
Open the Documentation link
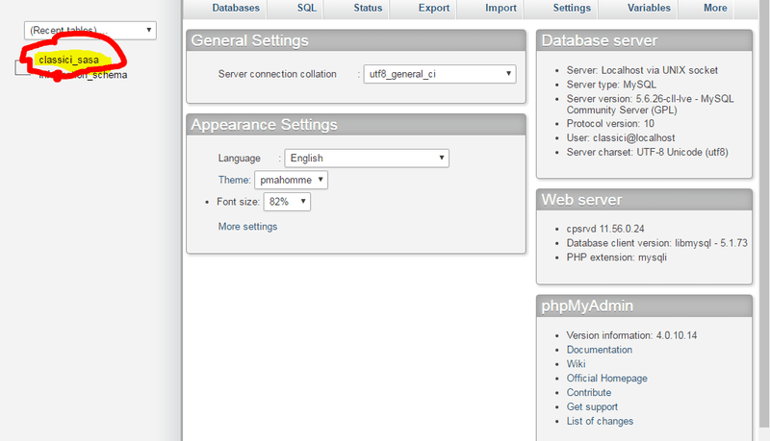(x=599, y=350)
